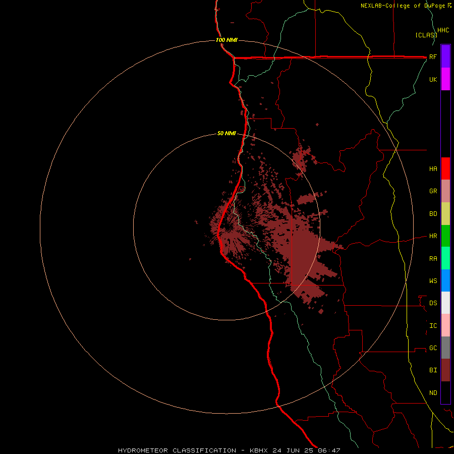Click the magenta UK legend color swatch
454x454 pixels.
(445, 79)
